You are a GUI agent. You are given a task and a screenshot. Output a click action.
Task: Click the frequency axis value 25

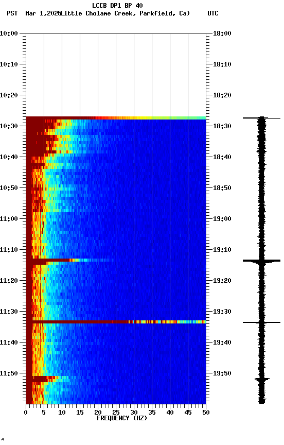pyautogui.click(x=116, y=413)
